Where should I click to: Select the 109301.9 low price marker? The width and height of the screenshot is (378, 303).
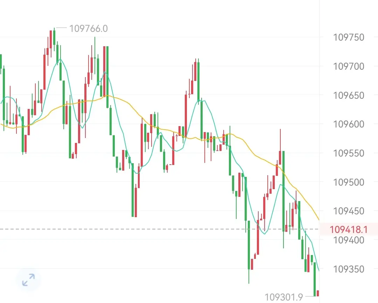284,297
